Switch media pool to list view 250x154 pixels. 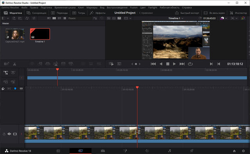pyautogui.click(x=64, y=18)
